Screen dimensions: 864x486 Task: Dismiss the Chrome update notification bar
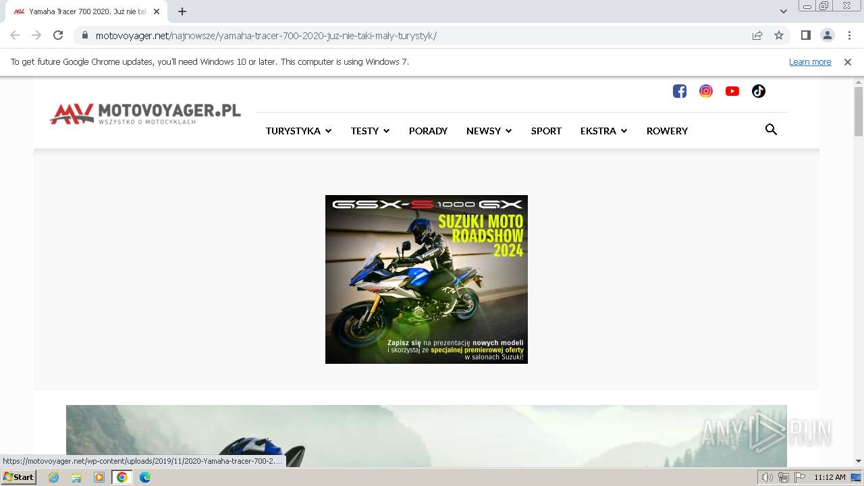click(x=848, y=61)
